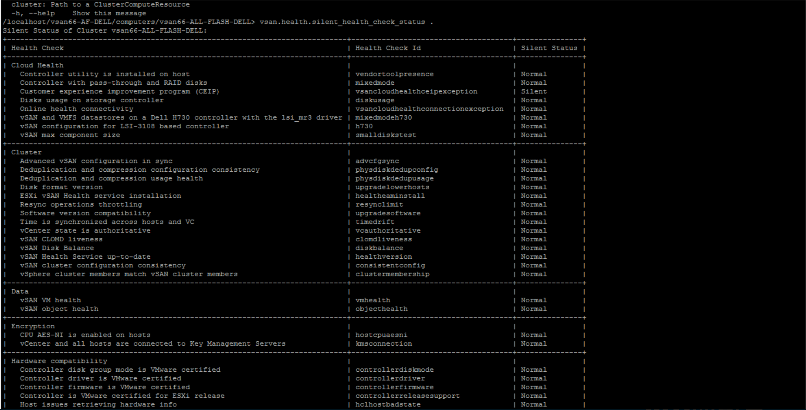The image size is (806, 410).
Task: Click the 'Encryption' section heading
Action: (x=33, y=326)
